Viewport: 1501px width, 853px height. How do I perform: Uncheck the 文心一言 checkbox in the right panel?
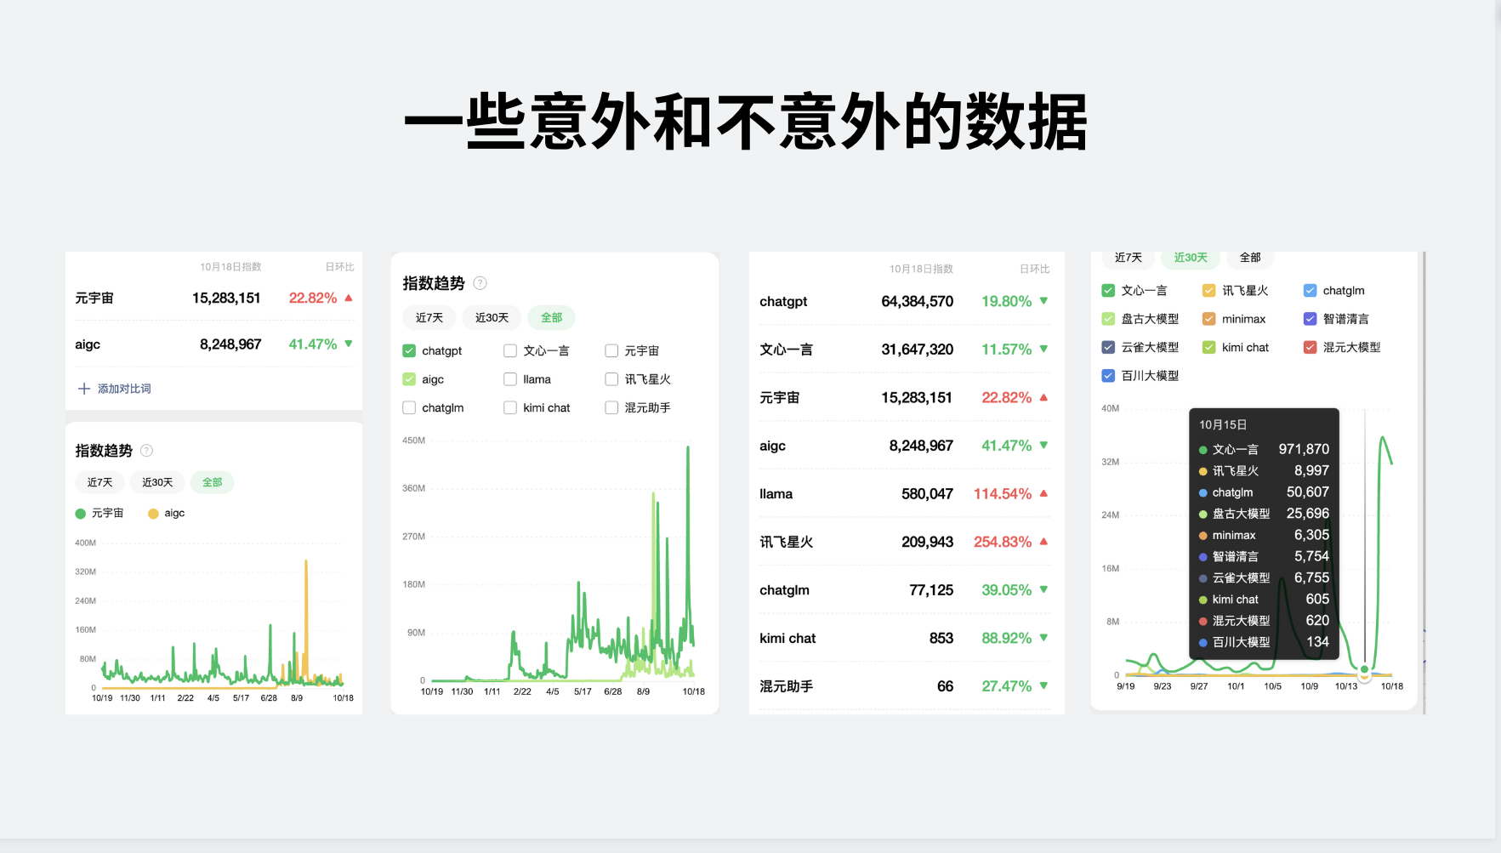[1108, 290]
